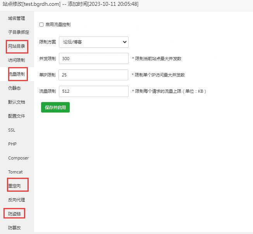Image resolution: width=253 pixels, height=234 pixels.
Task: Select the SSL sidebar tab
Action: pos(12,130)
